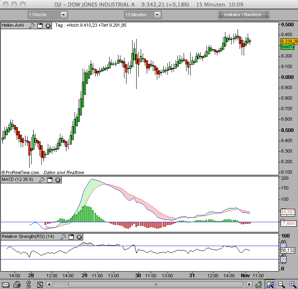Print the chart
The height and width of the screenshot is (289, 298).
tap(17, 285)
